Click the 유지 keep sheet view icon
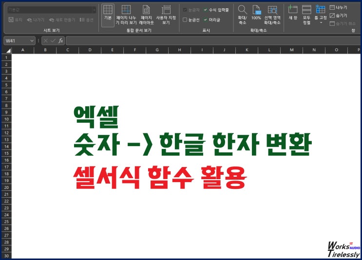Viewport: 362px width, 260px height. [x=11, y=20]
